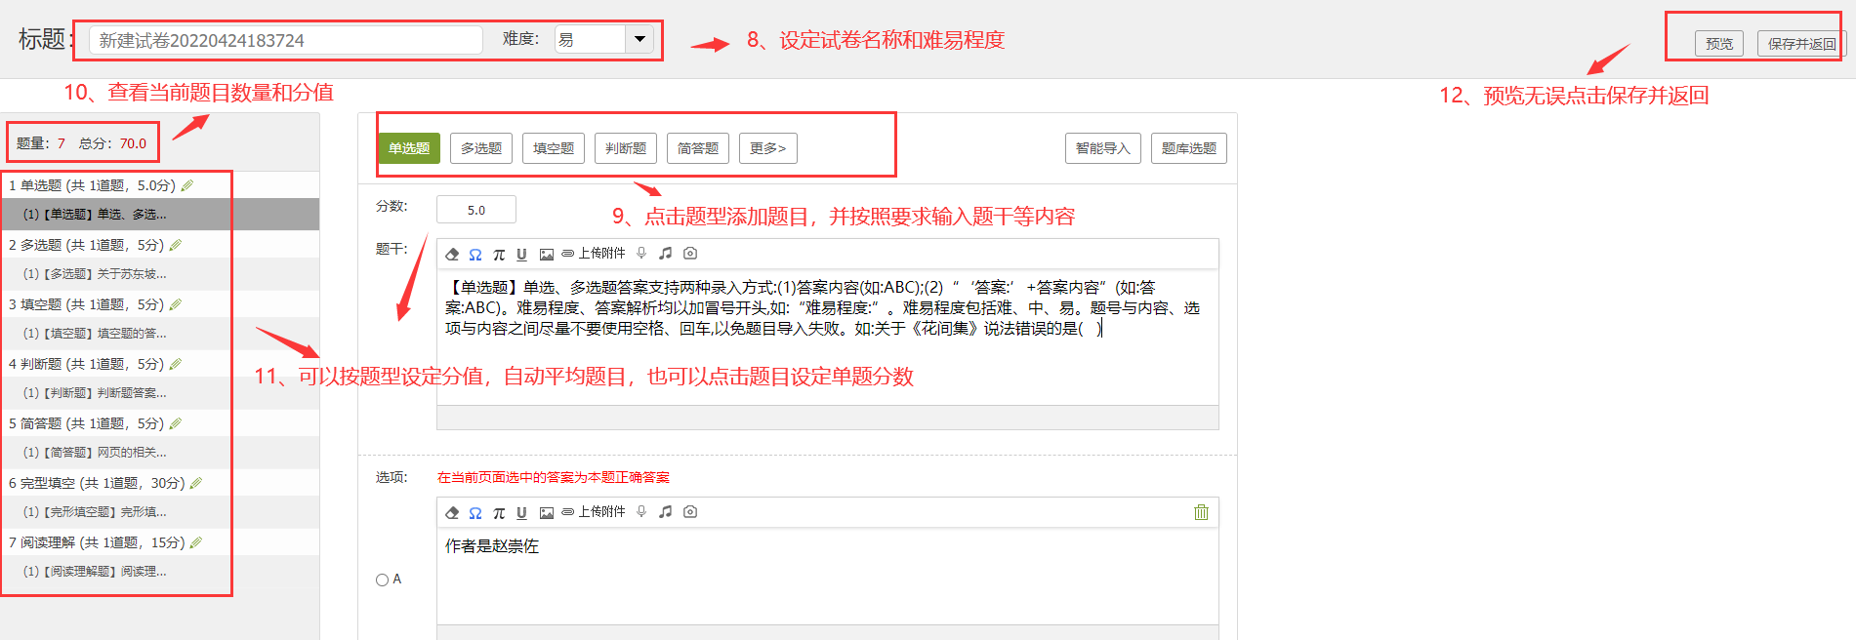
Task: Click the exam title input field
Action: (286, 40)
